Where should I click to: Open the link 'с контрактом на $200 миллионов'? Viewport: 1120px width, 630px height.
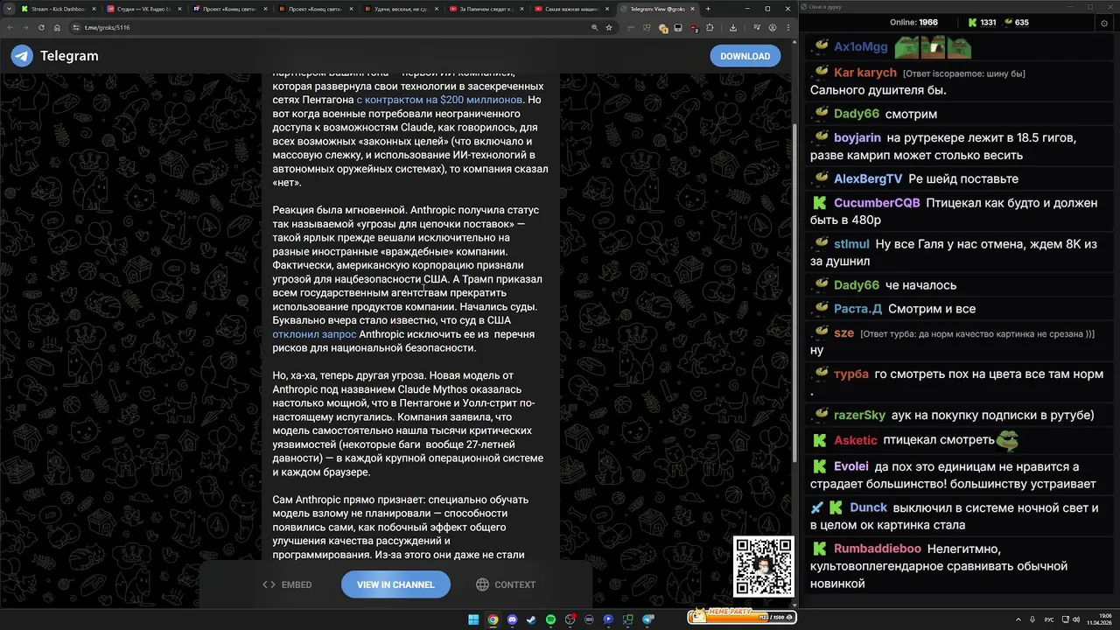point(439,100)
